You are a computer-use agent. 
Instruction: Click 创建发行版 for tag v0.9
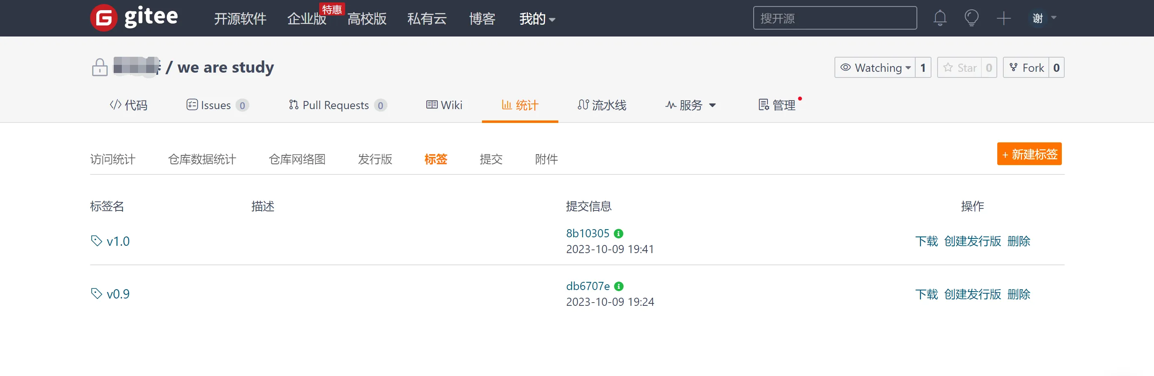click(x=972, y=294)
